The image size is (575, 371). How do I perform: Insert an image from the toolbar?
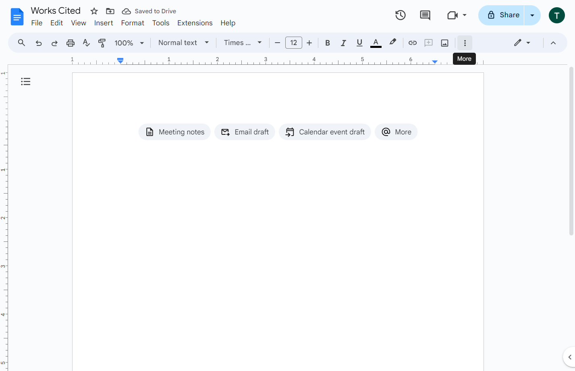click(x=445, y=43)
